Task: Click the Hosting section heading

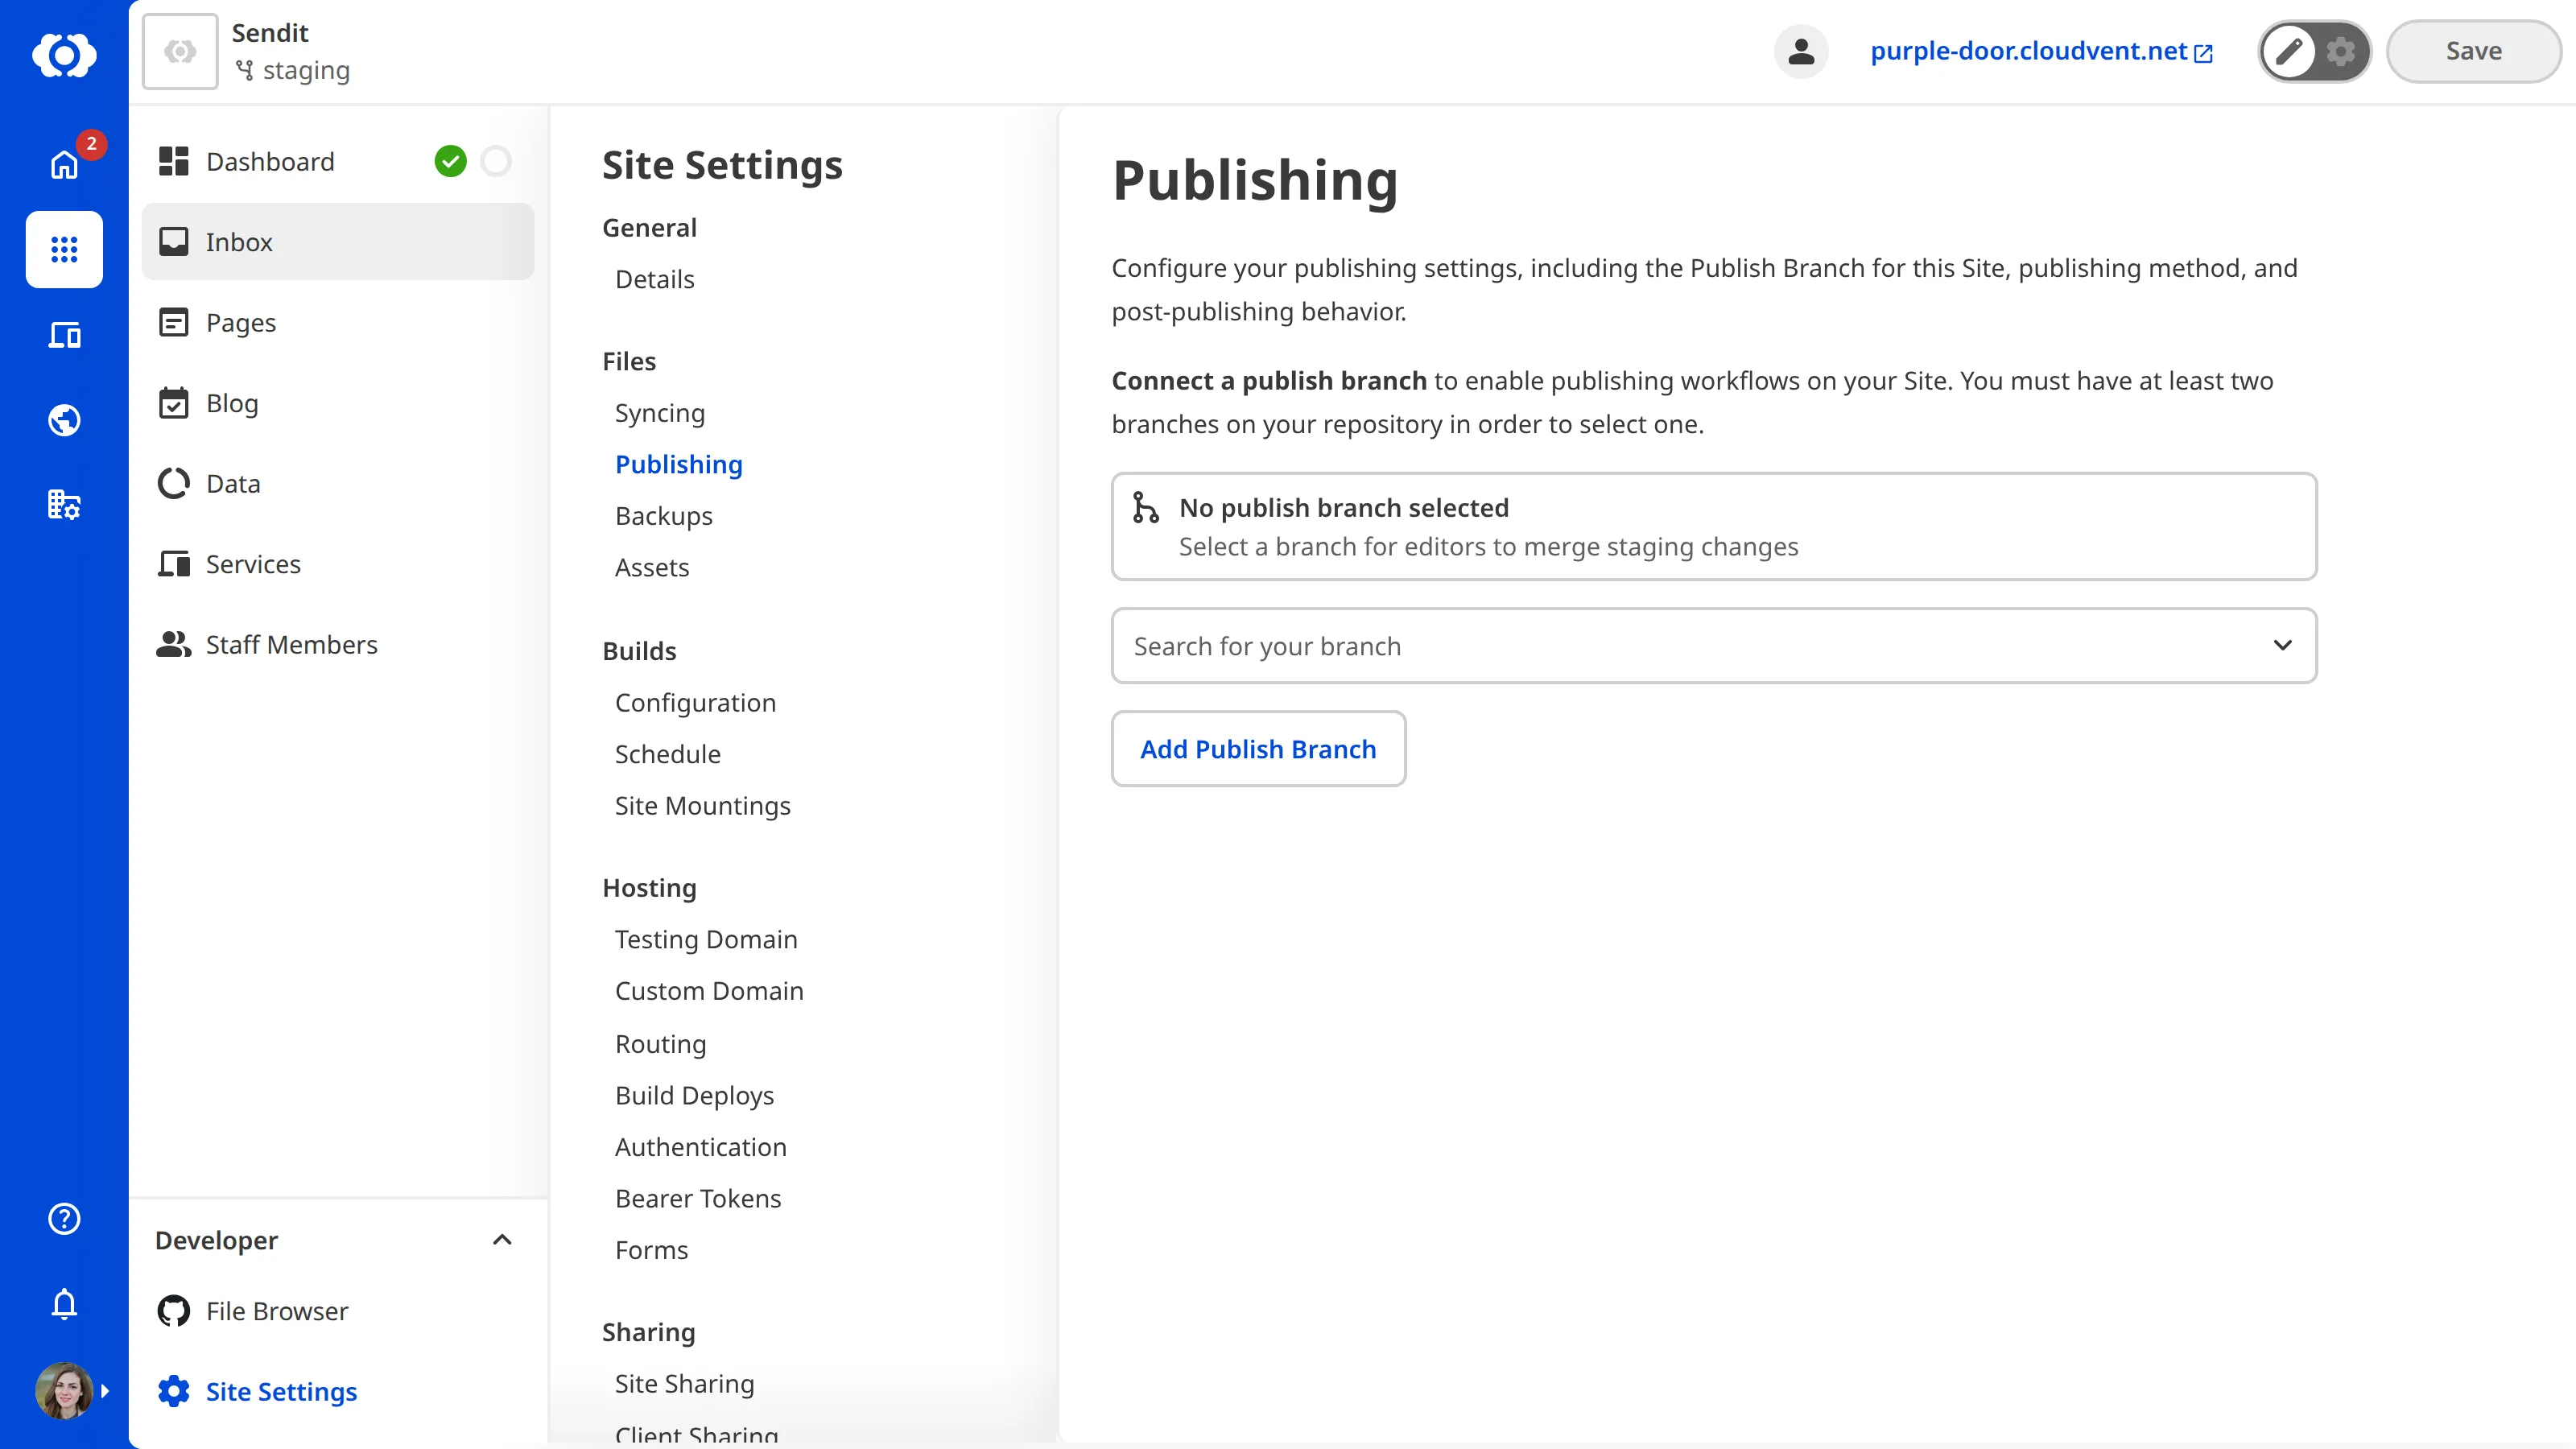Action: click(x=649, y=888)
